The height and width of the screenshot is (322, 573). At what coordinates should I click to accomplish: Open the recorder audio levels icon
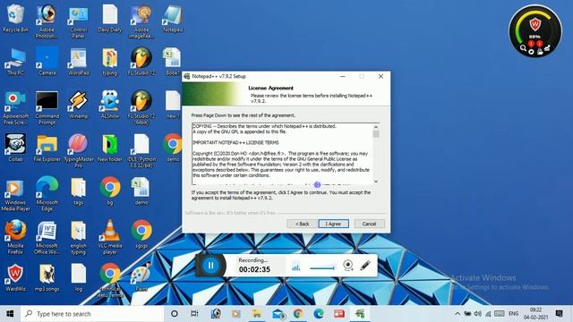pyautogui.click(x=295, y=267)
